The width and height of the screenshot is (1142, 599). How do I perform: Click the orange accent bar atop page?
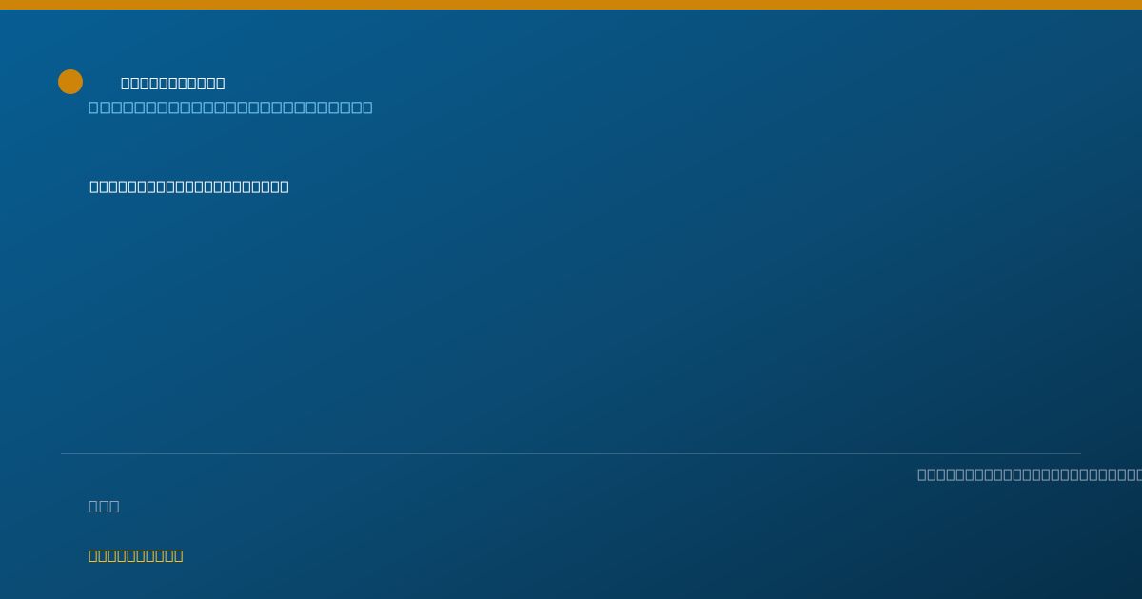point(571,5)
